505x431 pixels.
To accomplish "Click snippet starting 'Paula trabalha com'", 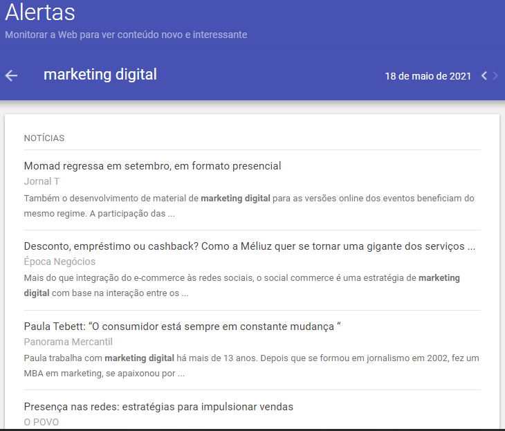I will (249, 365).
